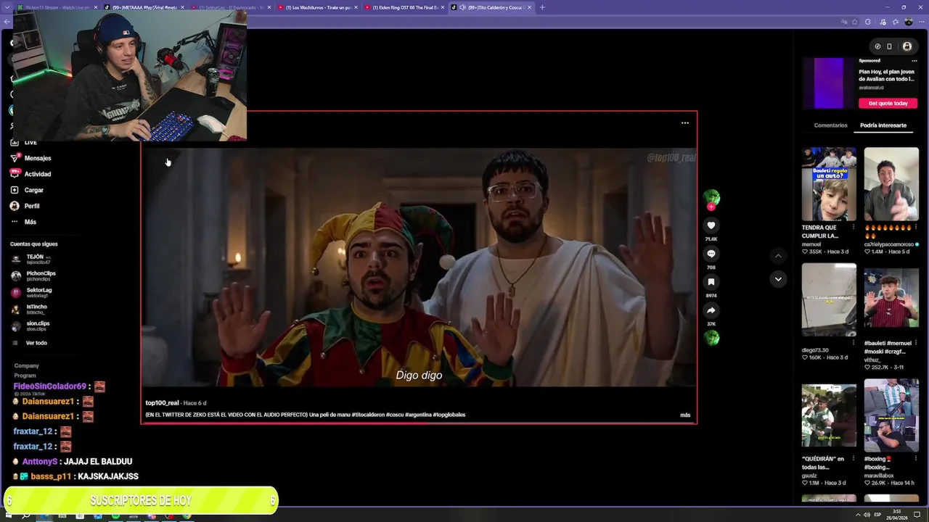Open the ca7rielypacoamoroso video thumbnail
The width and height of the screenshot is (929, 522).
tap(891, 184)
